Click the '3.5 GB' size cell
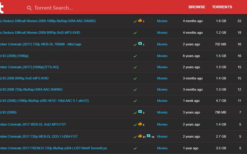Image resolution: width=247 pixels, height=154 pixels. [x=221, y=148]
